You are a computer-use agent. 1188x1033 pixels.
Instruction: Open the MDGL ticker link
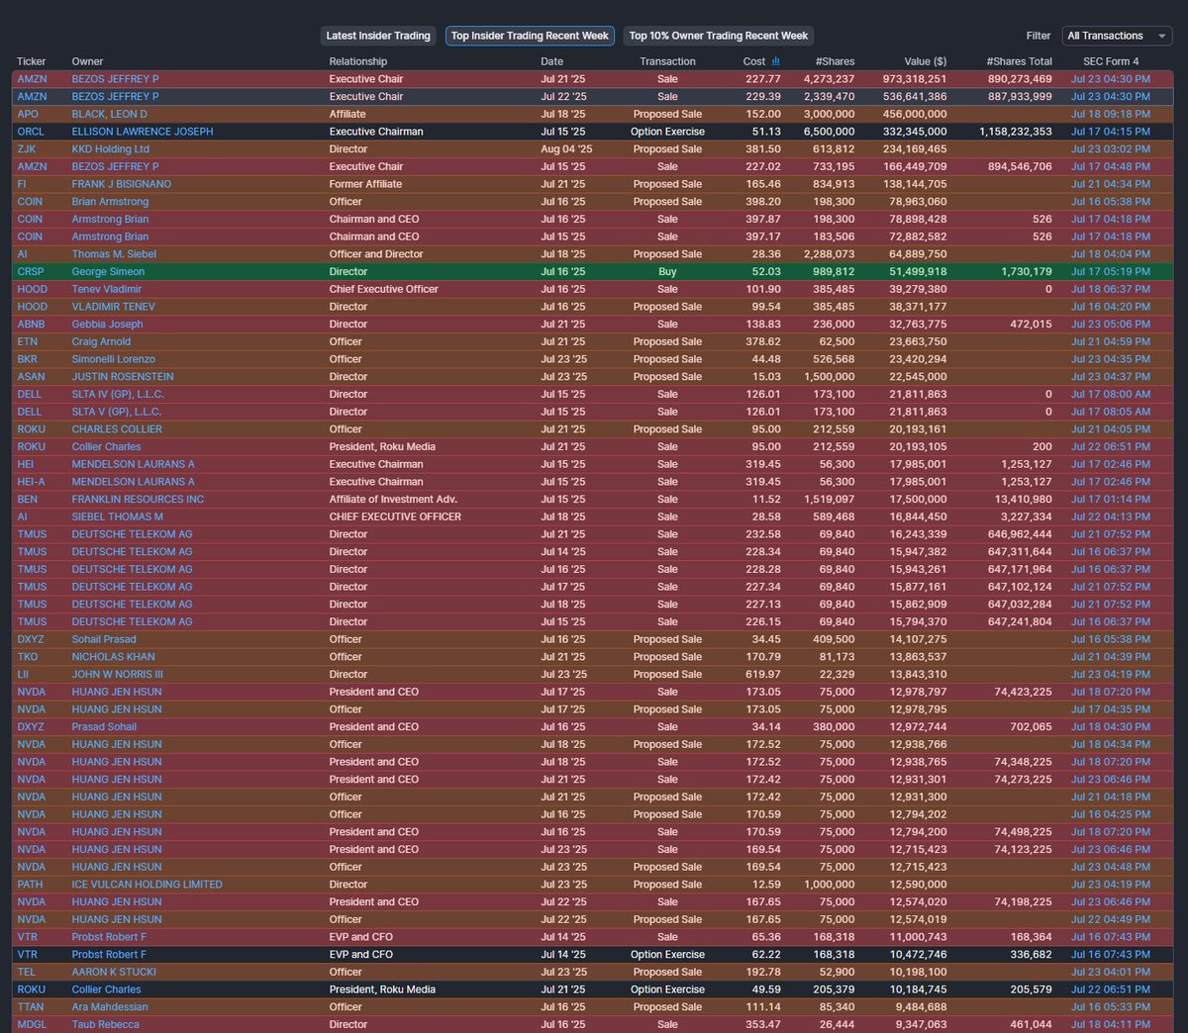[31, 1025]
